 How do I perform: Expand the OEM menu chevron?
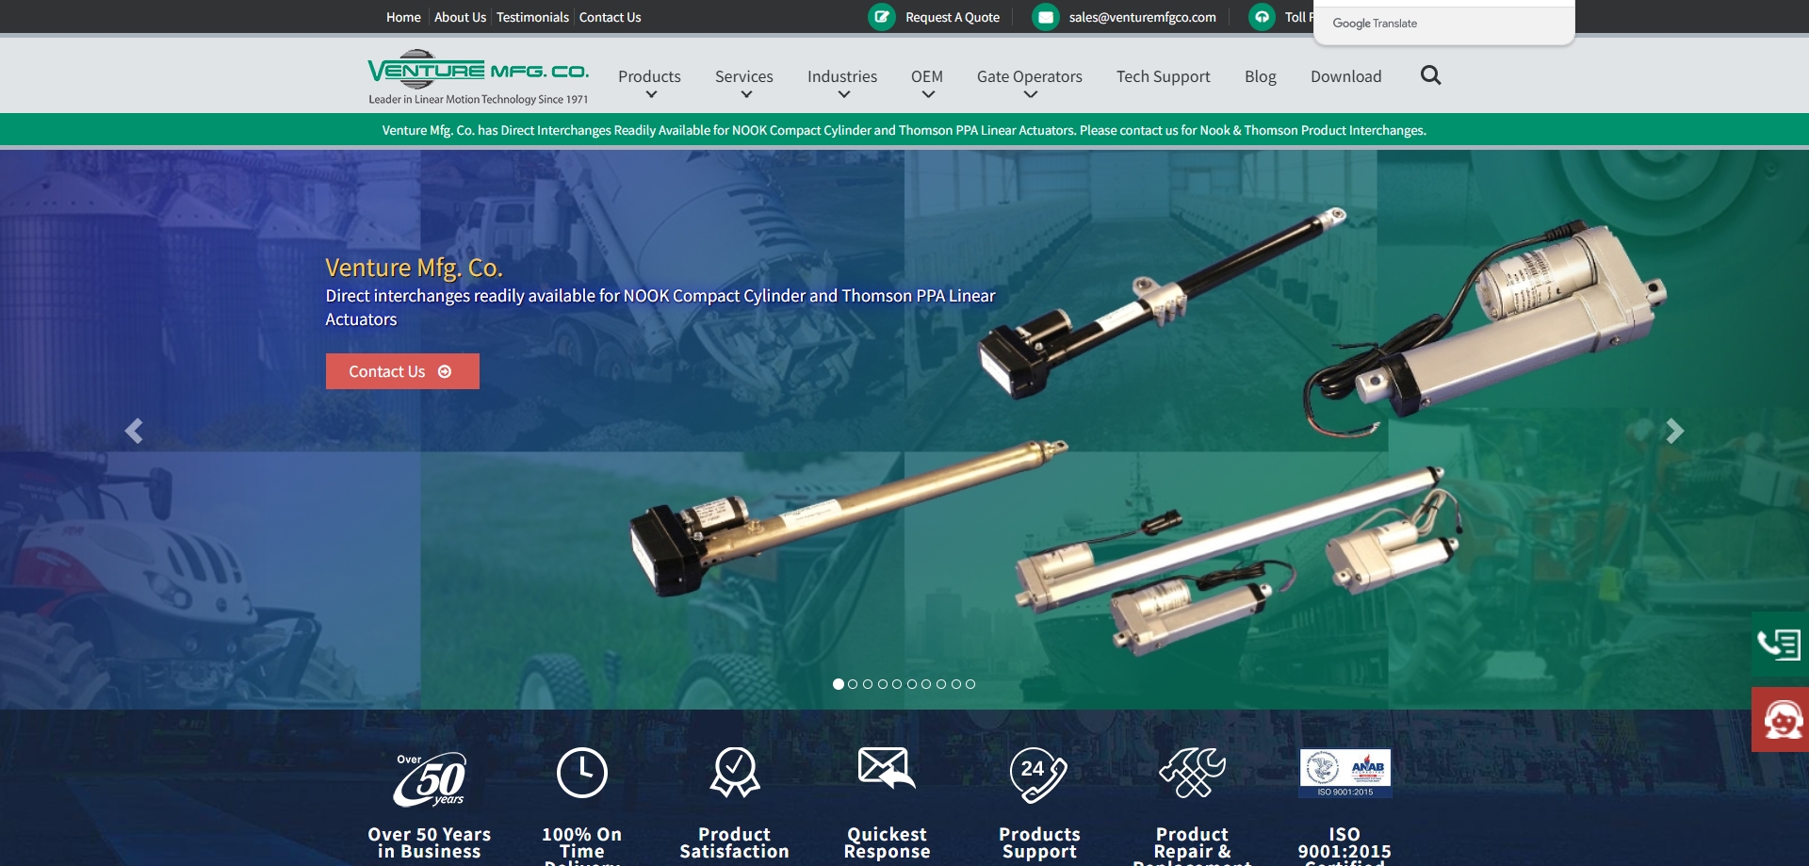click(x=928, y=94)
